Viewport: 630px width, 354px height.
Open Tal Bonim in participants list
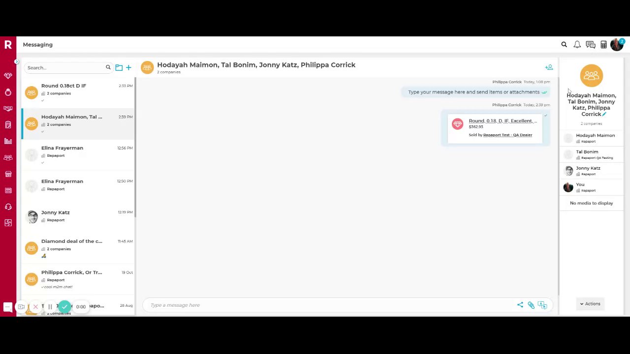click(x=591, y=154)
